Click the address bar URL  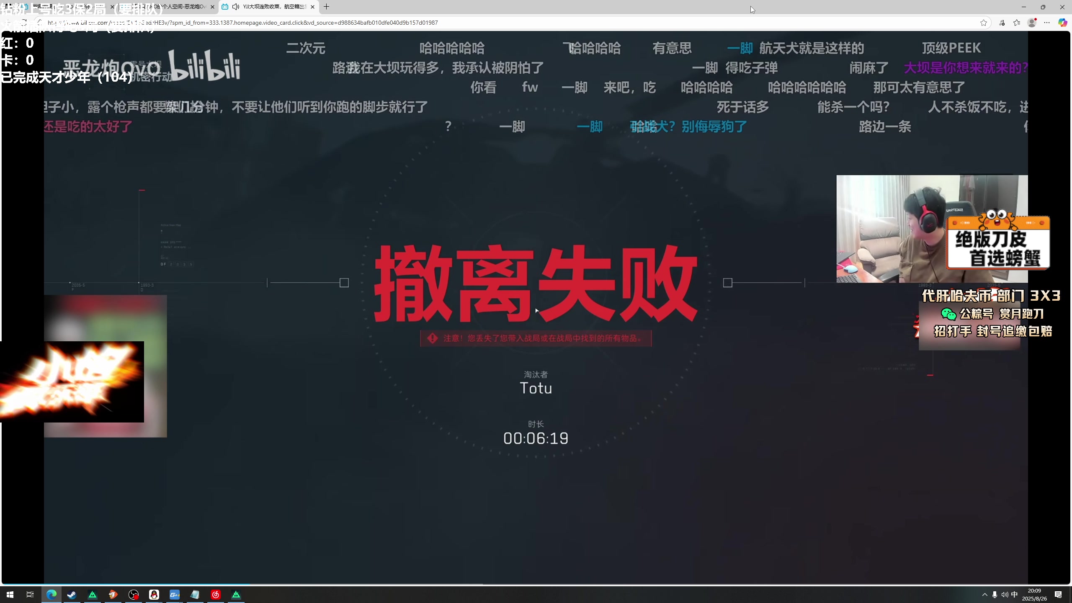(x=243, y=23)
